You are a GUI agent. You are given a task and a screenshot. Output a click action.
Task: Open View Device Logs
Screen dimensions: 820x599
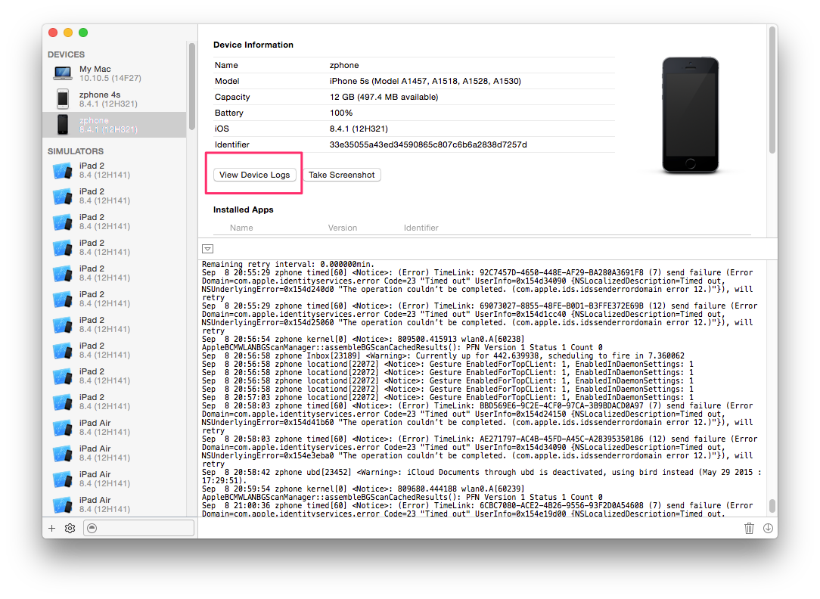coord(254,175)
